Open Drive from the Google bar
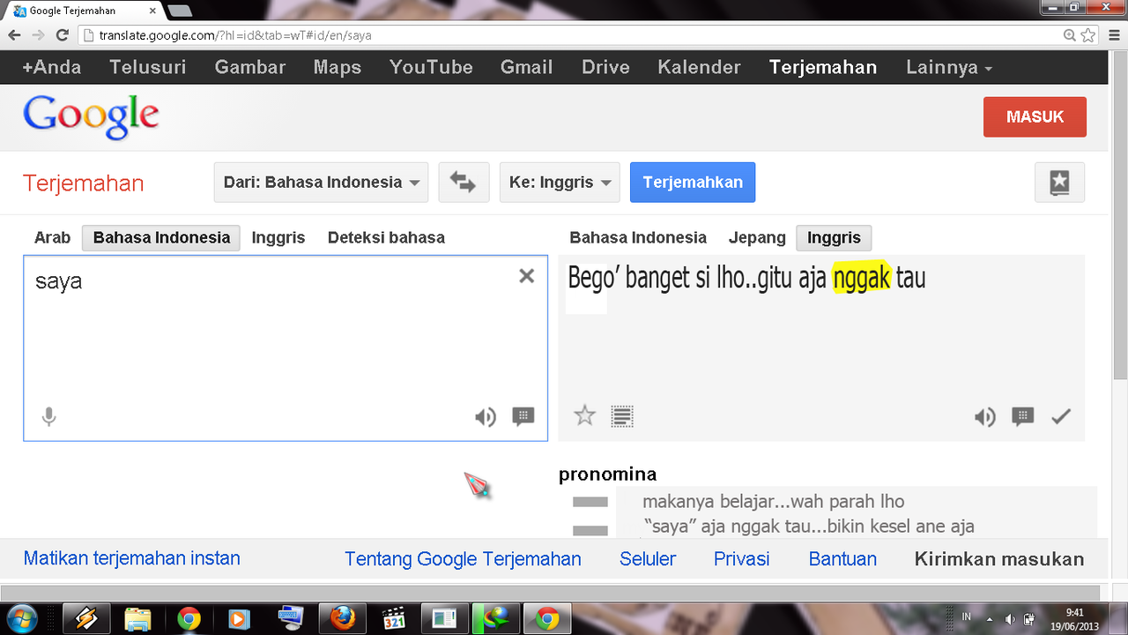Image resolution: width=1128 pixels, height=635 pixels. [x=605, y=67]
